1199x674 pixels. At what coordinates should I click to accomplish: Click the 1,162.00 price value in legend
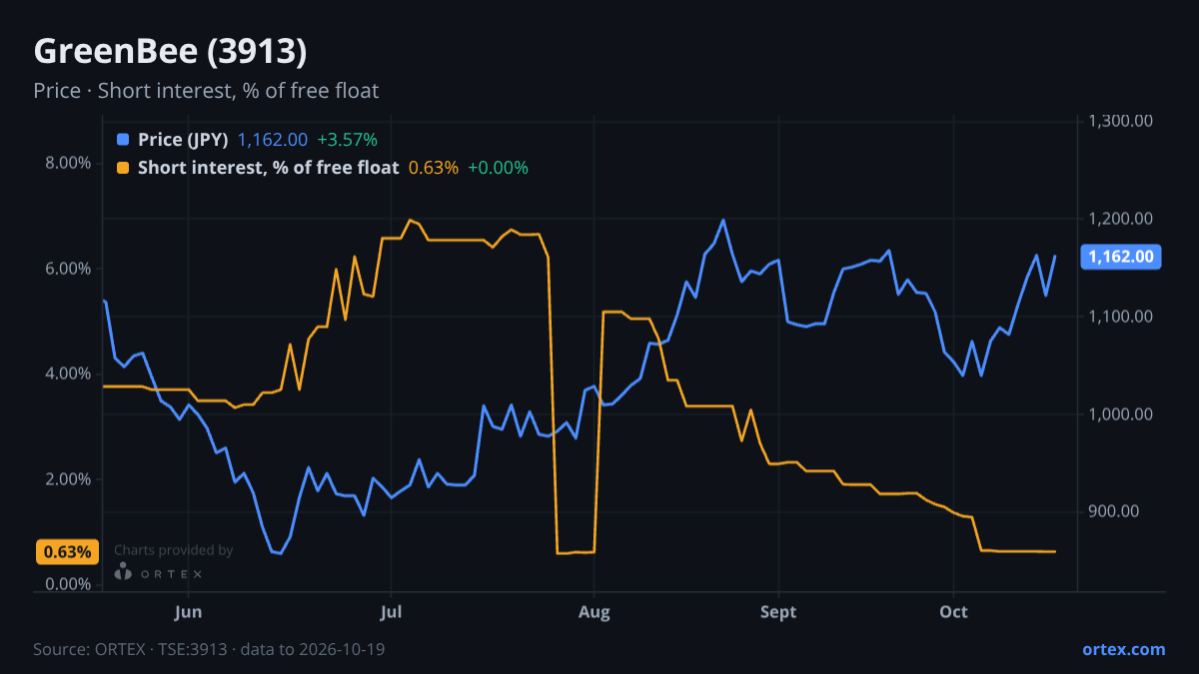pos(273,140)
